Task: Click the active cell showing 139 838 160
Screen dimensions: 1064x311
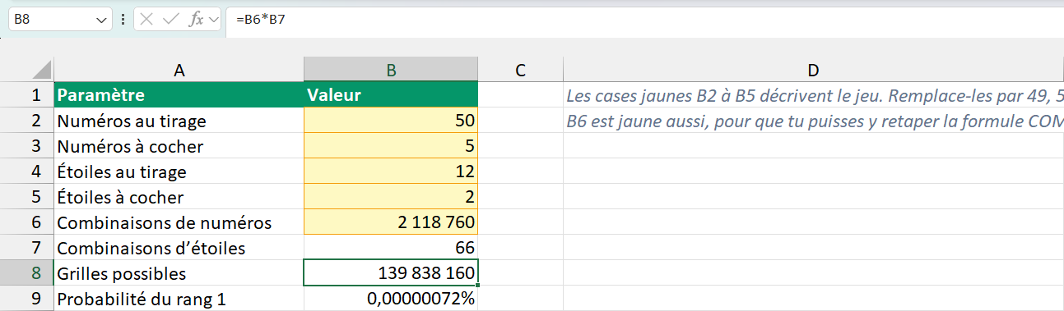Action: (x=391, y=273)
